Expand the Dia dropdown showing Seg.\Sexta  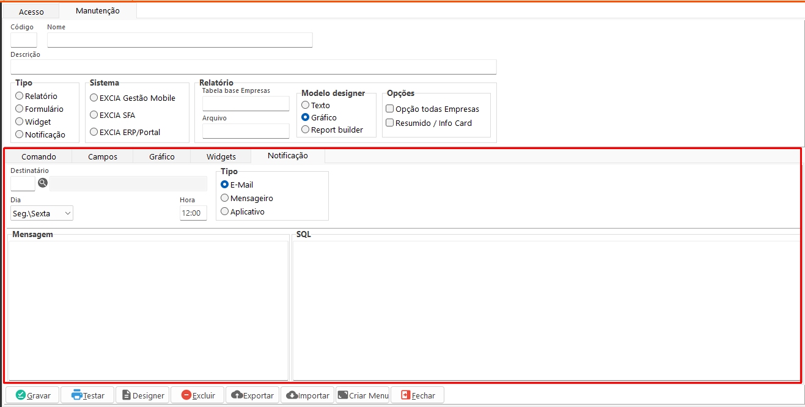42,213
